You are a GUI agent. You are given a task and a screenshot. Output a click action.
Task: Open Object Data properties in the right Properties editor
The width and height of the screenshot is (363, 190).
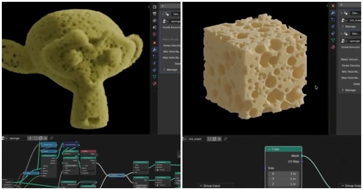(334, 40)
